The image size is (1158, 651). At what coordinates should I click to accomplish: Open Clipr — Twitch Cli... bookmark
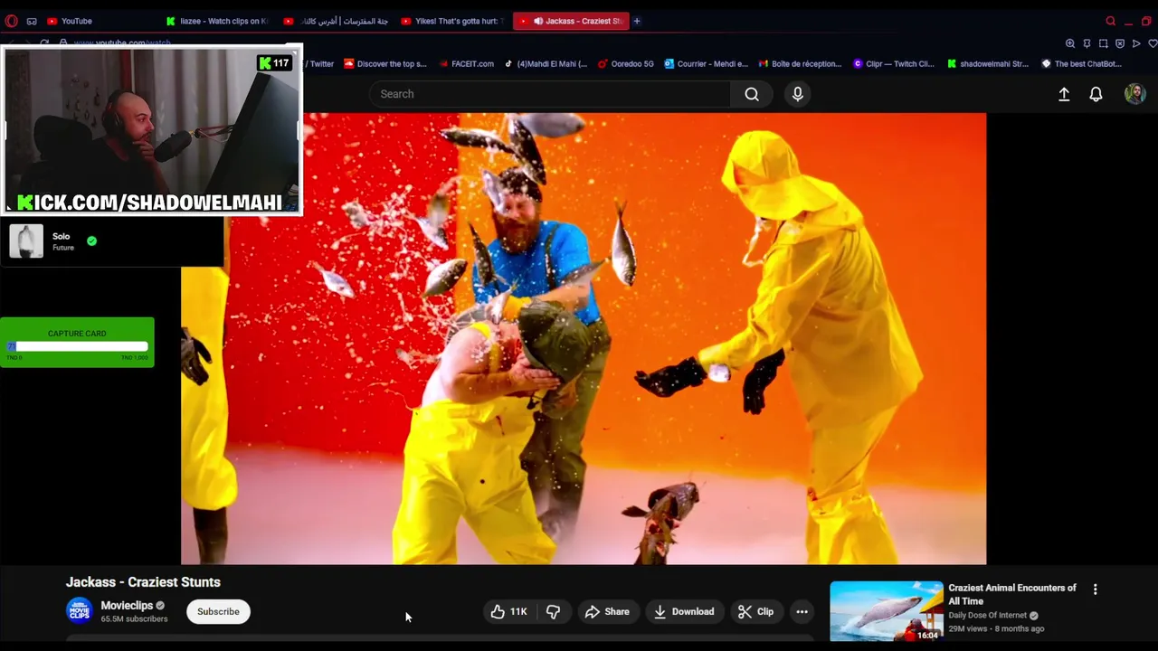[894, 64]
